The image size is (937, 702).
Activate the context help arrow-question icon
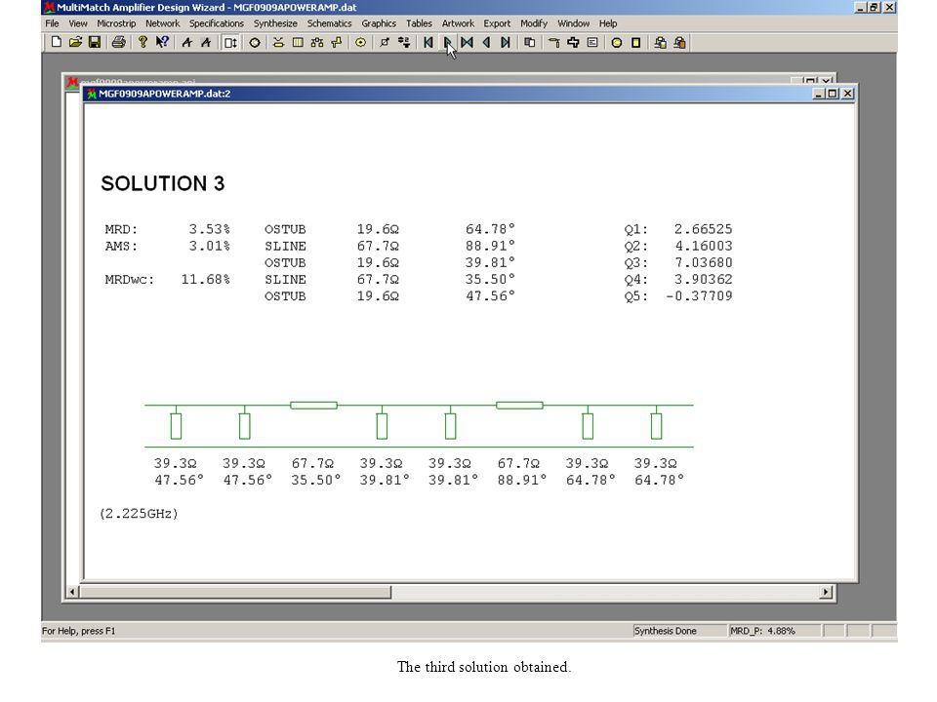coord(162,42)
